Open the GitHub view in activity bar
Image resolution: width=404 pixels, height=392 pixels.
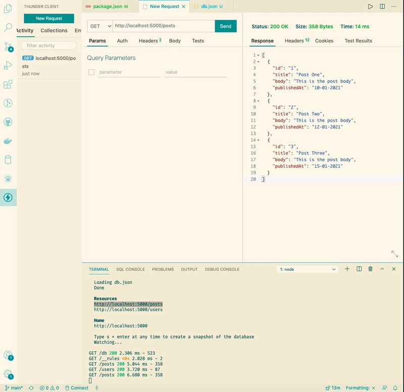click(8, 122)
